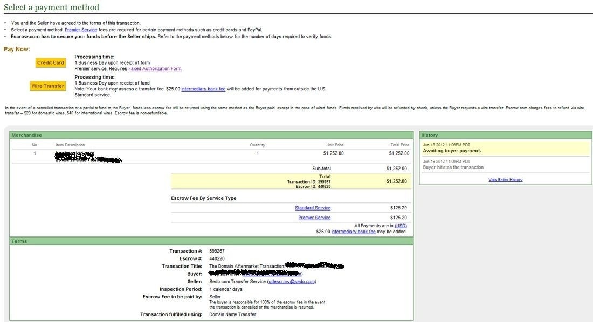The width and height of the screenshot is (593, 322).
Task: Open the Faxed Authorization Form link
Action: (x=155, y=69)
